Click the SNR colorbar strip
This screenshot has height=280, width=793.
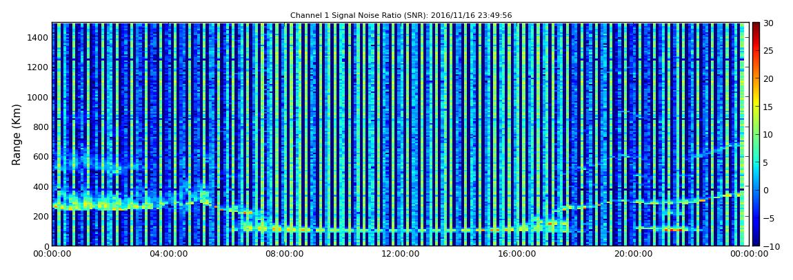coord(756,134)
